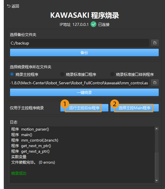The image size is (165, 189).
Task: Click the IP address 127.0.0.1 text
Action: click(80, 24)
